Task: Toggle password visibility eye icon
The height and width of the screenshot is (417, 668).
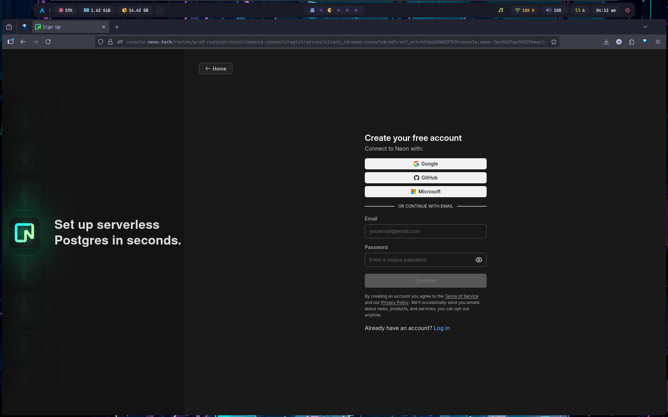Action: click(x=479, y=260)
